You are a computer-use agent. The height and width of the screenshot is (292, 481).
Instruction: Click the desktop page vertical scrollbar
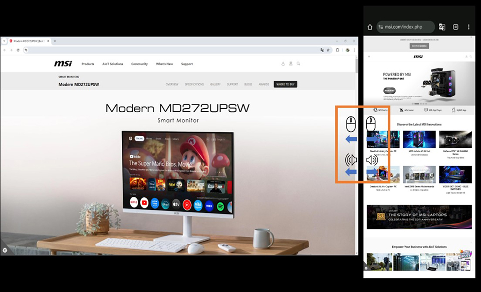click(x=357, y=65)
